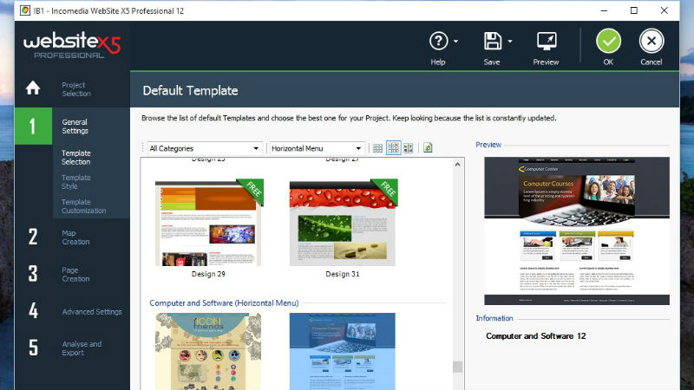Open Template Style in sidebar
The height and width of the screenshot is (390, 694).
76,182
